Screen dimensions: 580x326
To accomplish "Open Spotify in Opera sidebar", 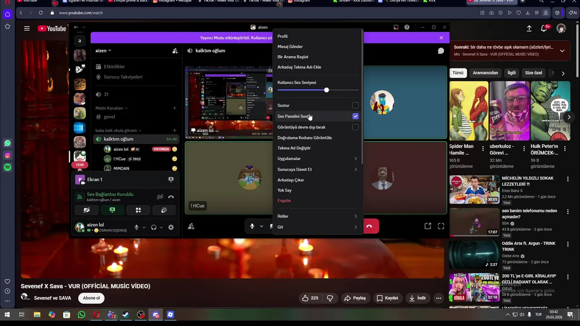I will pyautogui.click(x=7, y=168).
